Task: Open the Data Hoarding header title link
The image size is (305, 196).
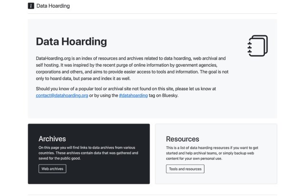Action: pos(53,6)
